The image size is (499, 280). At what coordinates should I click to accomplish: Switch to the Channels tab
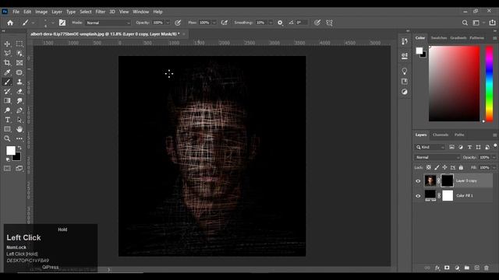pos(441,135)
